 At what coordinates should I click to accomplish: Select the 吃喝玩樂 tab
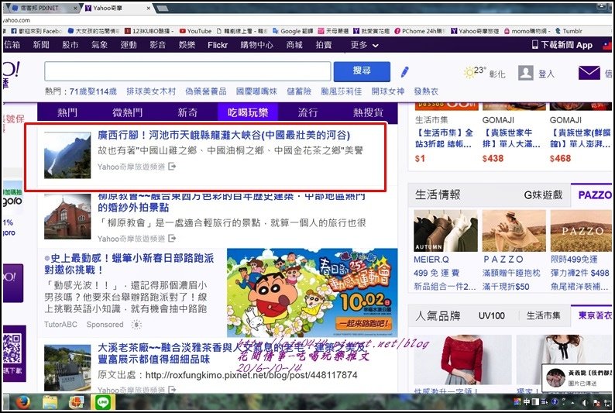pos(248,112)
